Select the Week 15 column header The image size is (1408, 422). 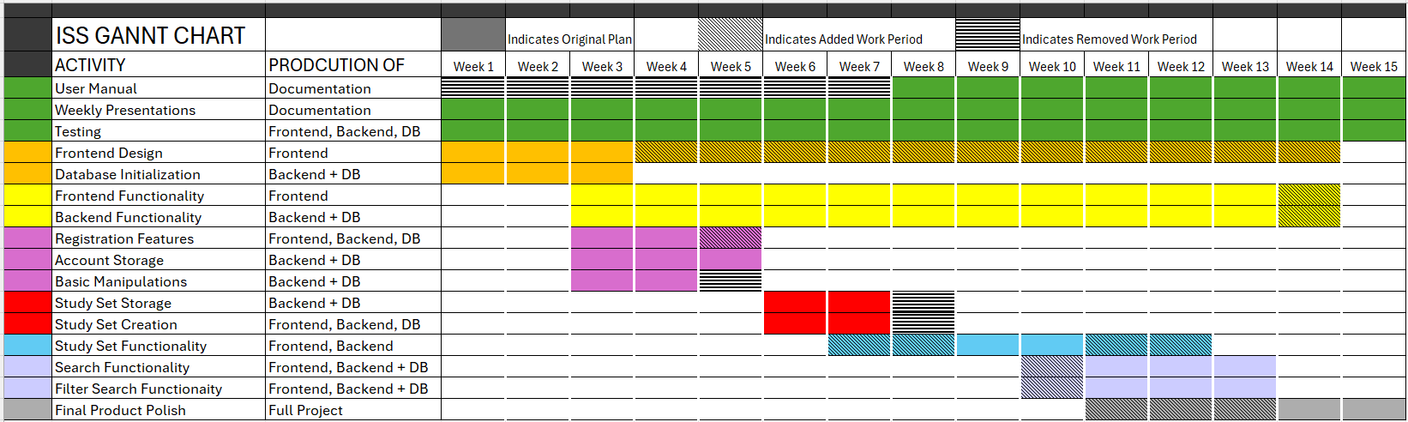pyautogui.click(x=1374, y=66)
